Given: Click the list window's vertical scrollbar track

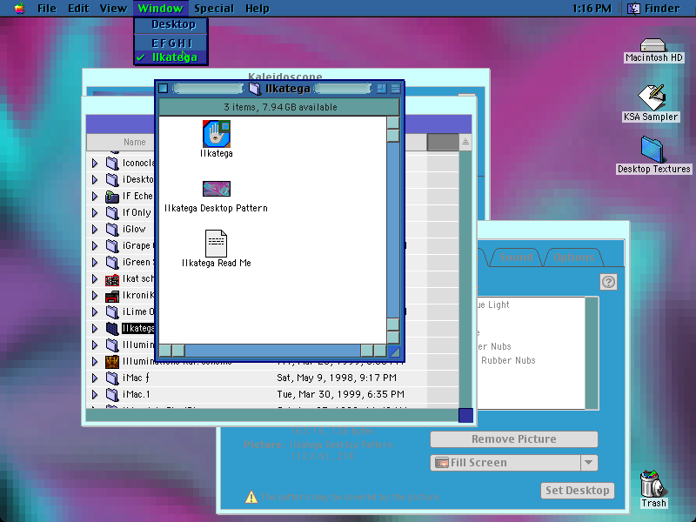Looking at the screenshot, I should pyautogui.click(x=465, y=278).
